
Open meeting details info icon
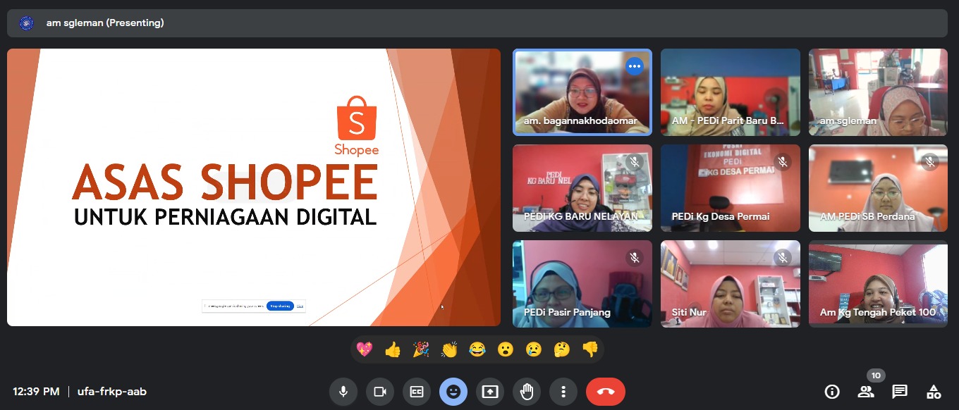point(832,392)
